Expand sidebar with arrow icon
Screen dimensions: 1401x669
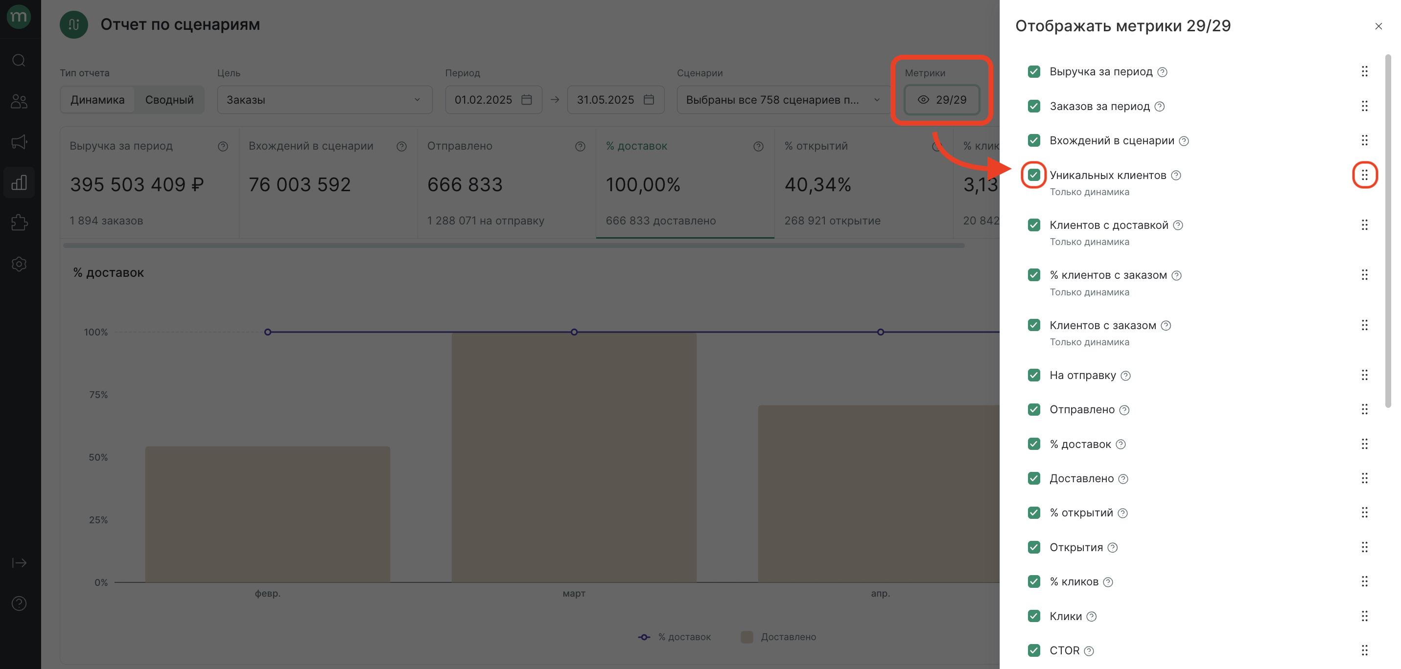[19, 562]
